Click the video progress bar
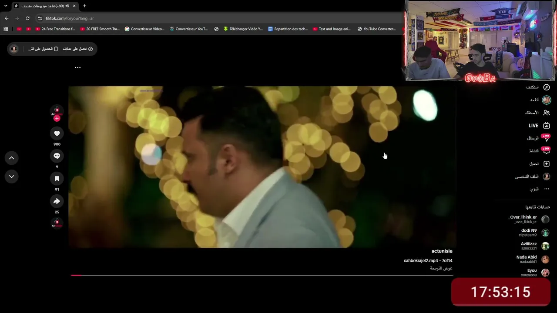This screenshot has width=557, height=313. coord(262,275)
